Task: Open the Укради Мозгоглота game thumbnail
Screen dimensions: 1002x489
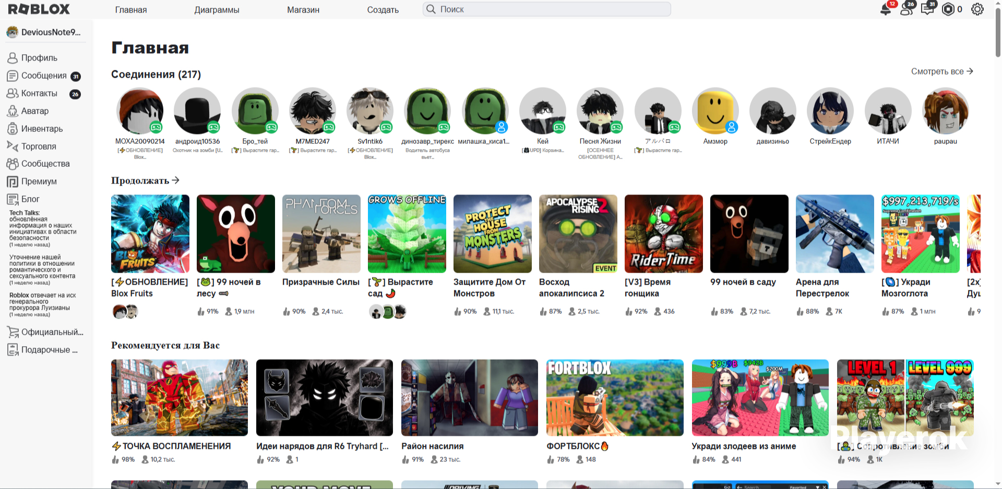Action: tap(921, 234)
